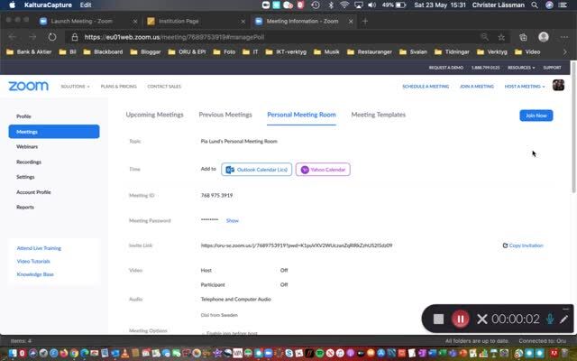The height and width of the screenshot is (361, 577).
Task: Expand the Resources dropdown
Action: (521, 68)
